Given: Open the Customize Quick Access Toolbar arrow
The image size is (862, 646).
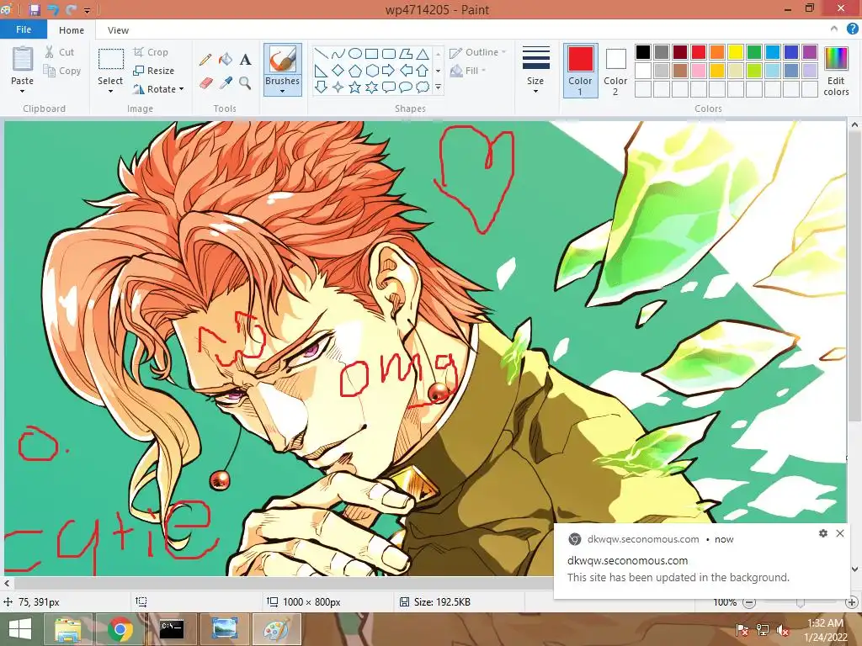Looking at the screenshot, I should pyautogui.click(x=87, y=10).
